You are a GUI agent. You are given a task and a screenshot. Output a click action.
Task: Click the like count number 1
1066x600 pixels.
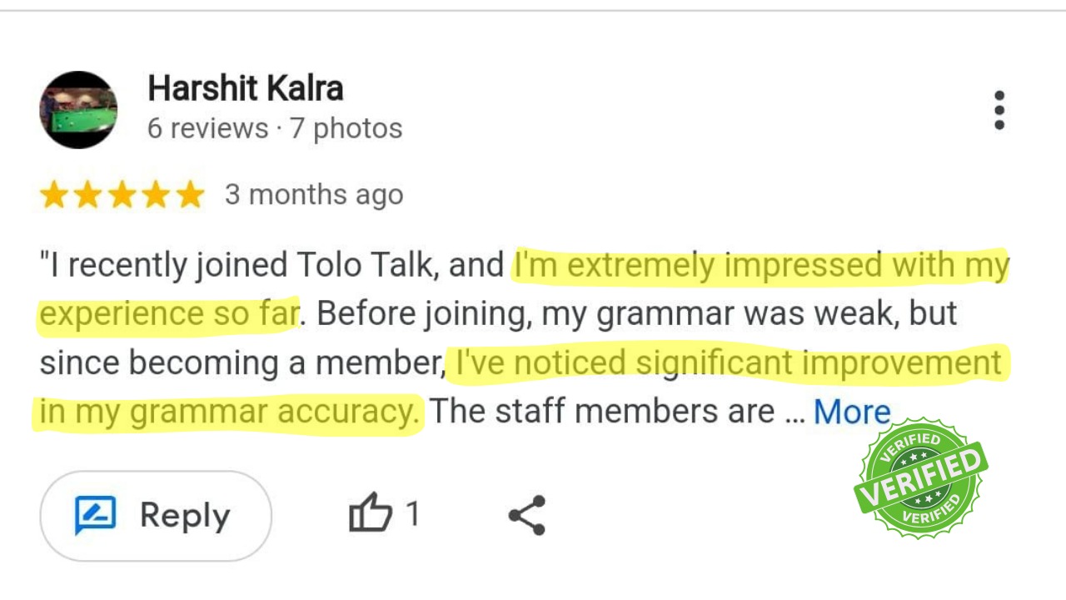point(412,514)
